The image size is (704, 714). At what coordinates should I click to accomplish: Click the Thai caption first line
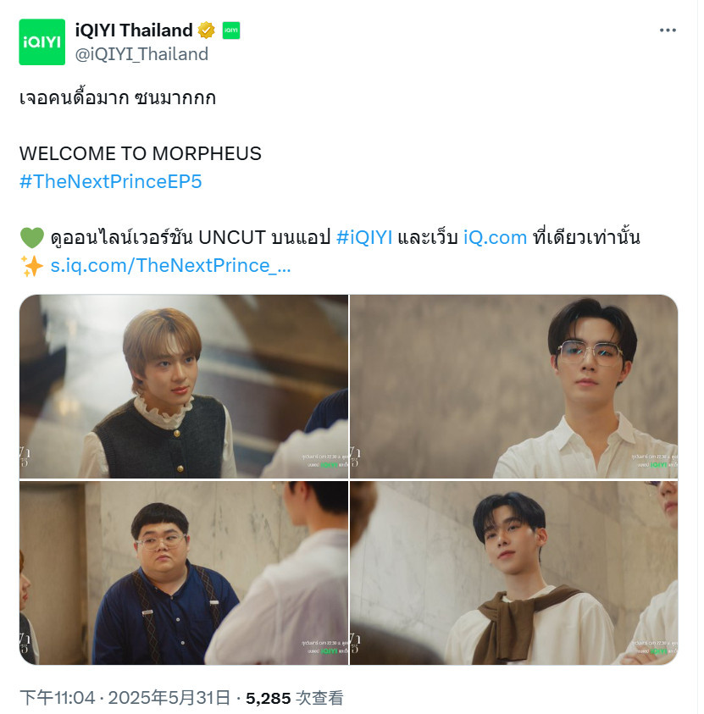point(118,97)
